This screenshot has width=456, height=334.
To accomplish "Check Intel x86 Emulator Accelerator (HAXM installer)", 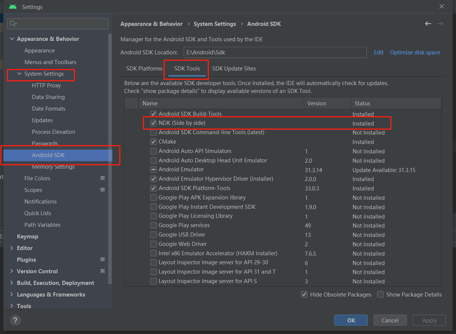I will [153, 253].
